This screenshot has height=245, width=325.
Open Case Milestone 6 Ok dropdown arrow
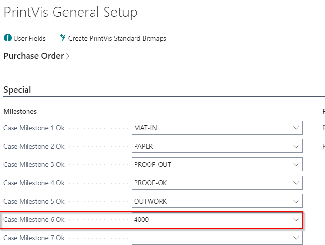[x=296, y=219]
